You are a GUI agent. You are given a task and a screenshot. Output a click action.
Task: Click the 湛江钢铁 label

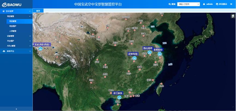tap(118, 93)
